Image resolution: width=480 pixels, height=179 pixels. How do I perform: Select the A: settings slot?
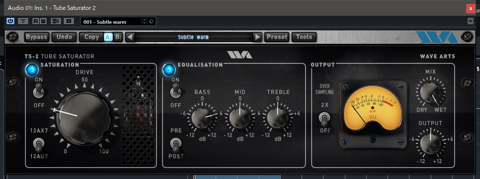(x=109, y=37)
